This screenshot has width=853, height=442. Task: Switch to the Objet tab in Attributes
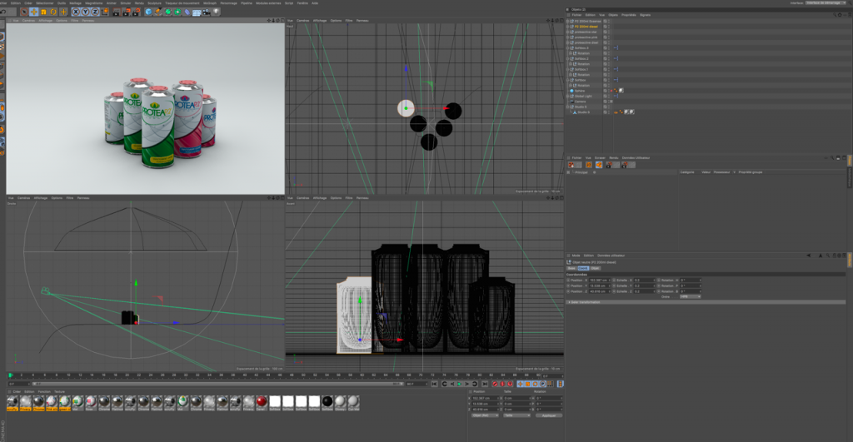pyautogui.click(x=595, y=268)
